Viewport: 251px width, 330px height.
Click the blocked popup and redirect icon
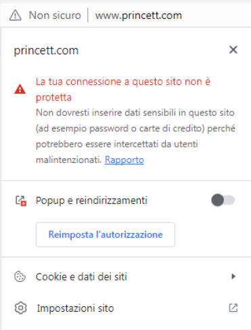pos(21,200)
